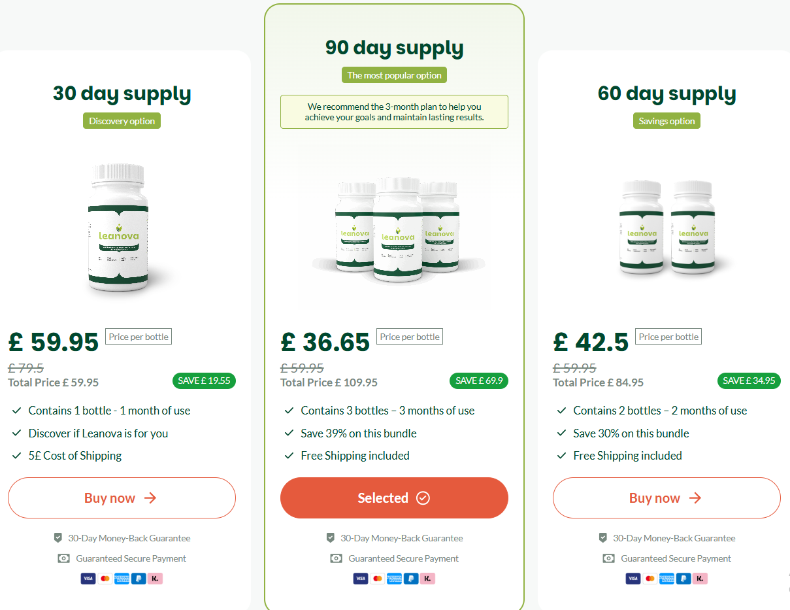Image resolution: width=790 pixels, height=610 pixels.
Task: Click the Mastercard icon under 90 day supply
Action: coord(377,579)
